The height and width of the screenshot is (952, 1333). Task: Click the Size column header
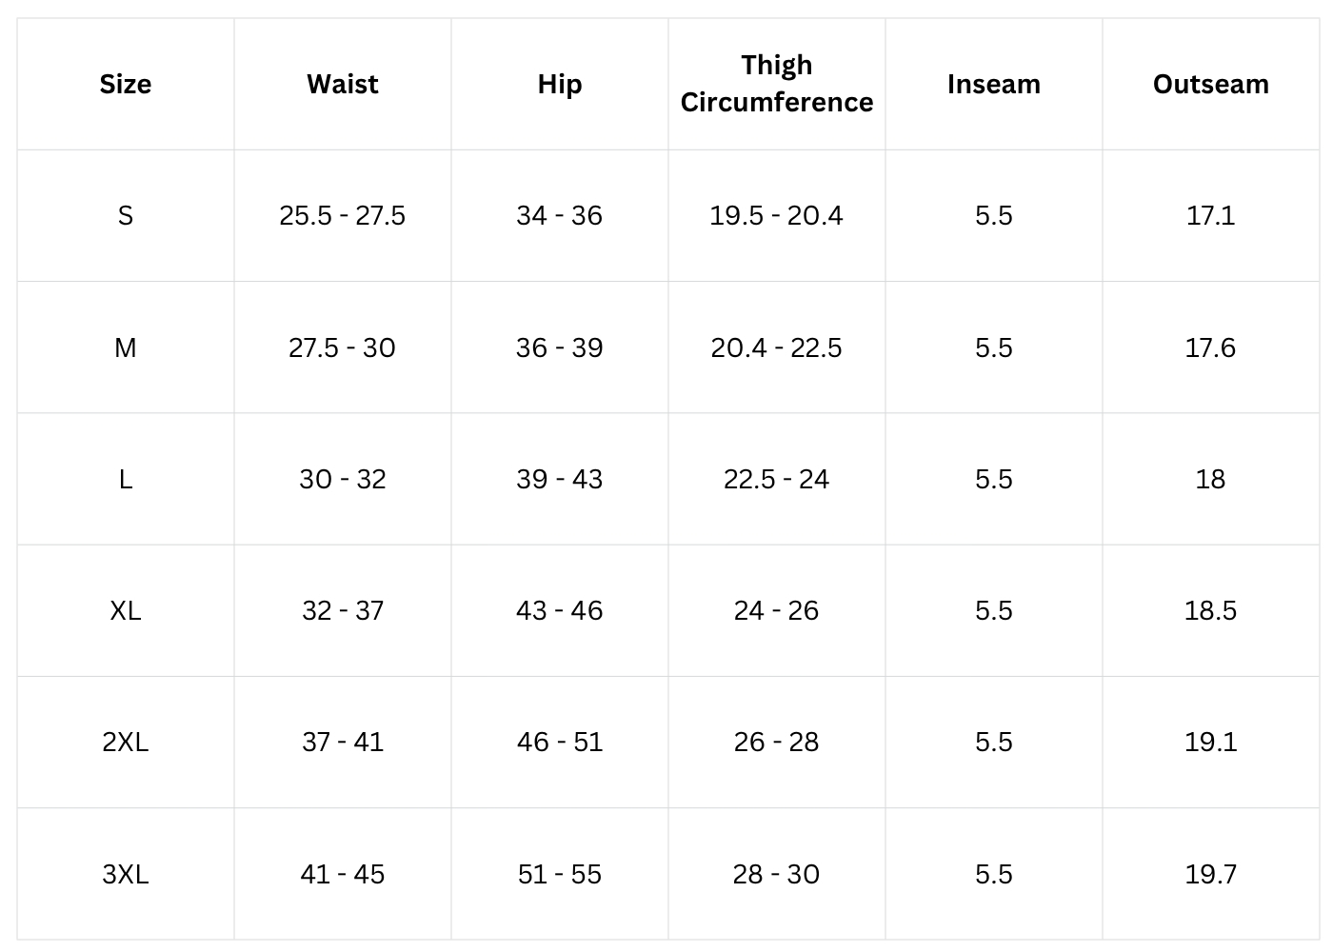(x=126, y=84)
